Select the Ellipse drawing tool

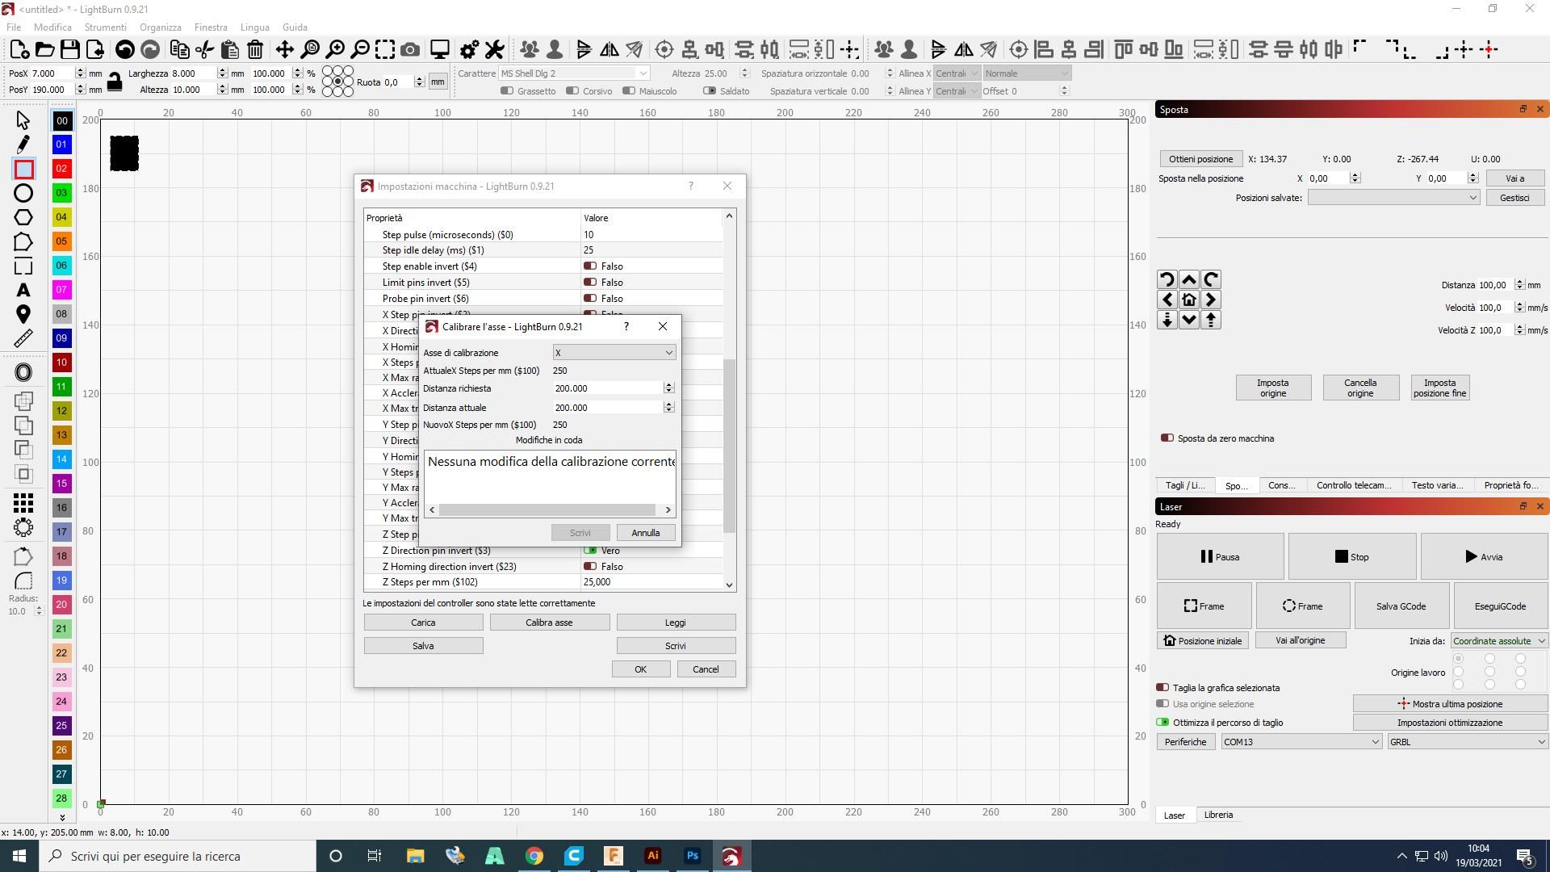click(23, 193)
